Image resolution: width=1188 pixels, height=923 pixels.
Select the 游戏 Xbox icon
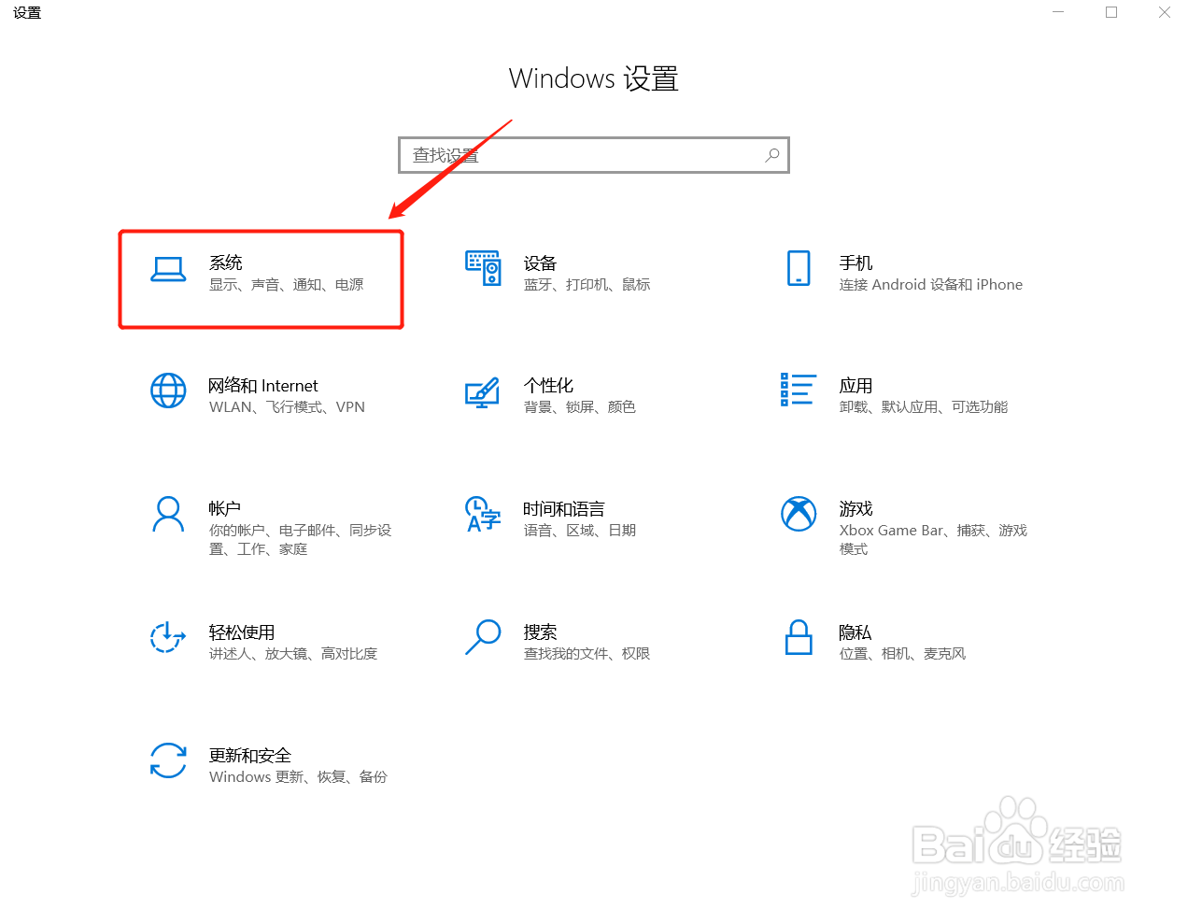pos(799,515)
